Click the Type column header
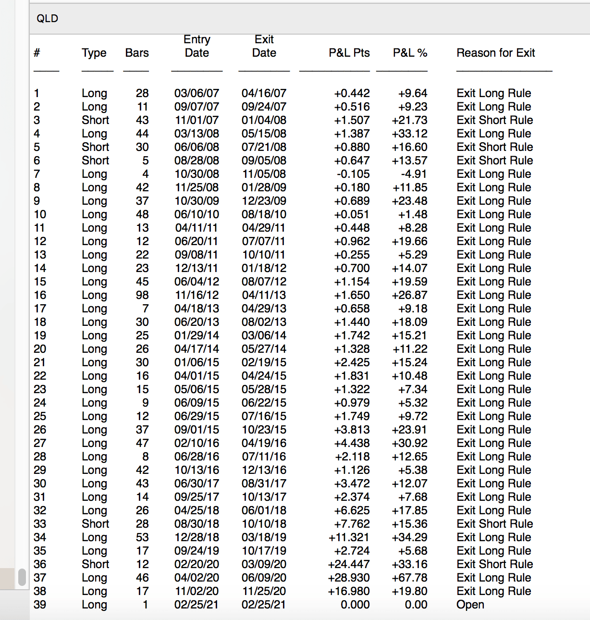Image resolution: width=590 pixels, height=620 pixels. coord(94,53)
